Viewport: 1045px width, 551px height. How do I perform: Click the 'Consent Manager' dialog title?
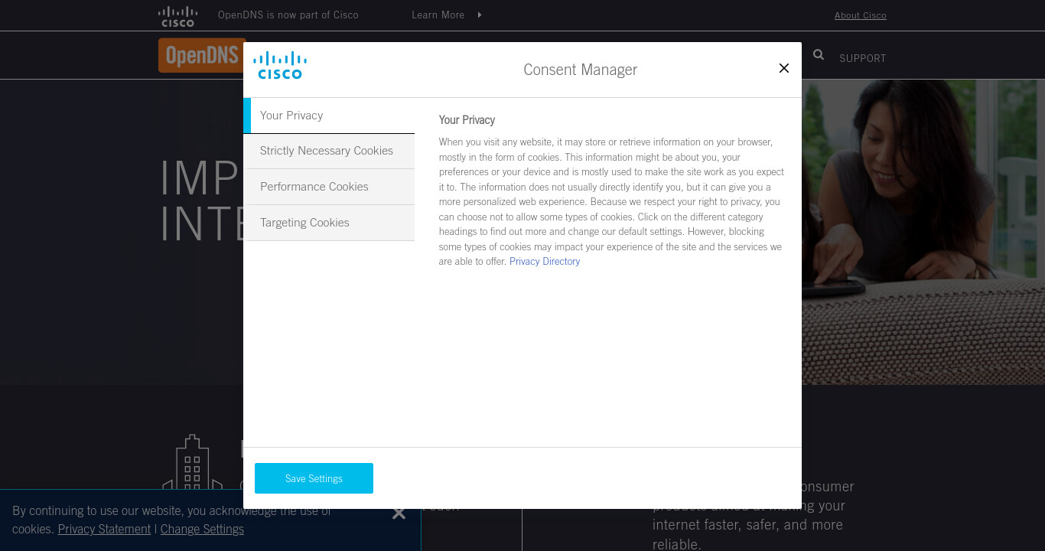(x=580, y=70)
